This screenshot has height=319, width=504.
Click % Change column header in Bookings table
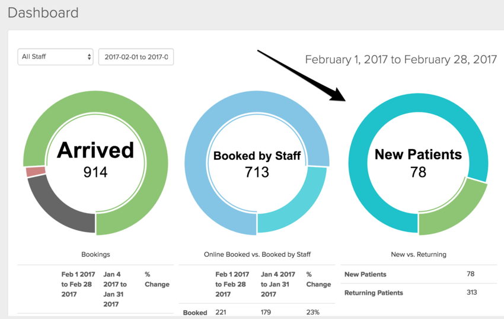click(157, 279)
